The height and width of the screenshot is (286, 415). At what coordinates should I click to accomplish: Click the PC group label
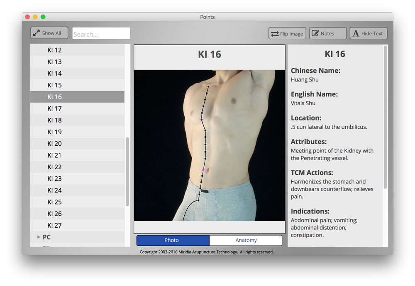46,237
